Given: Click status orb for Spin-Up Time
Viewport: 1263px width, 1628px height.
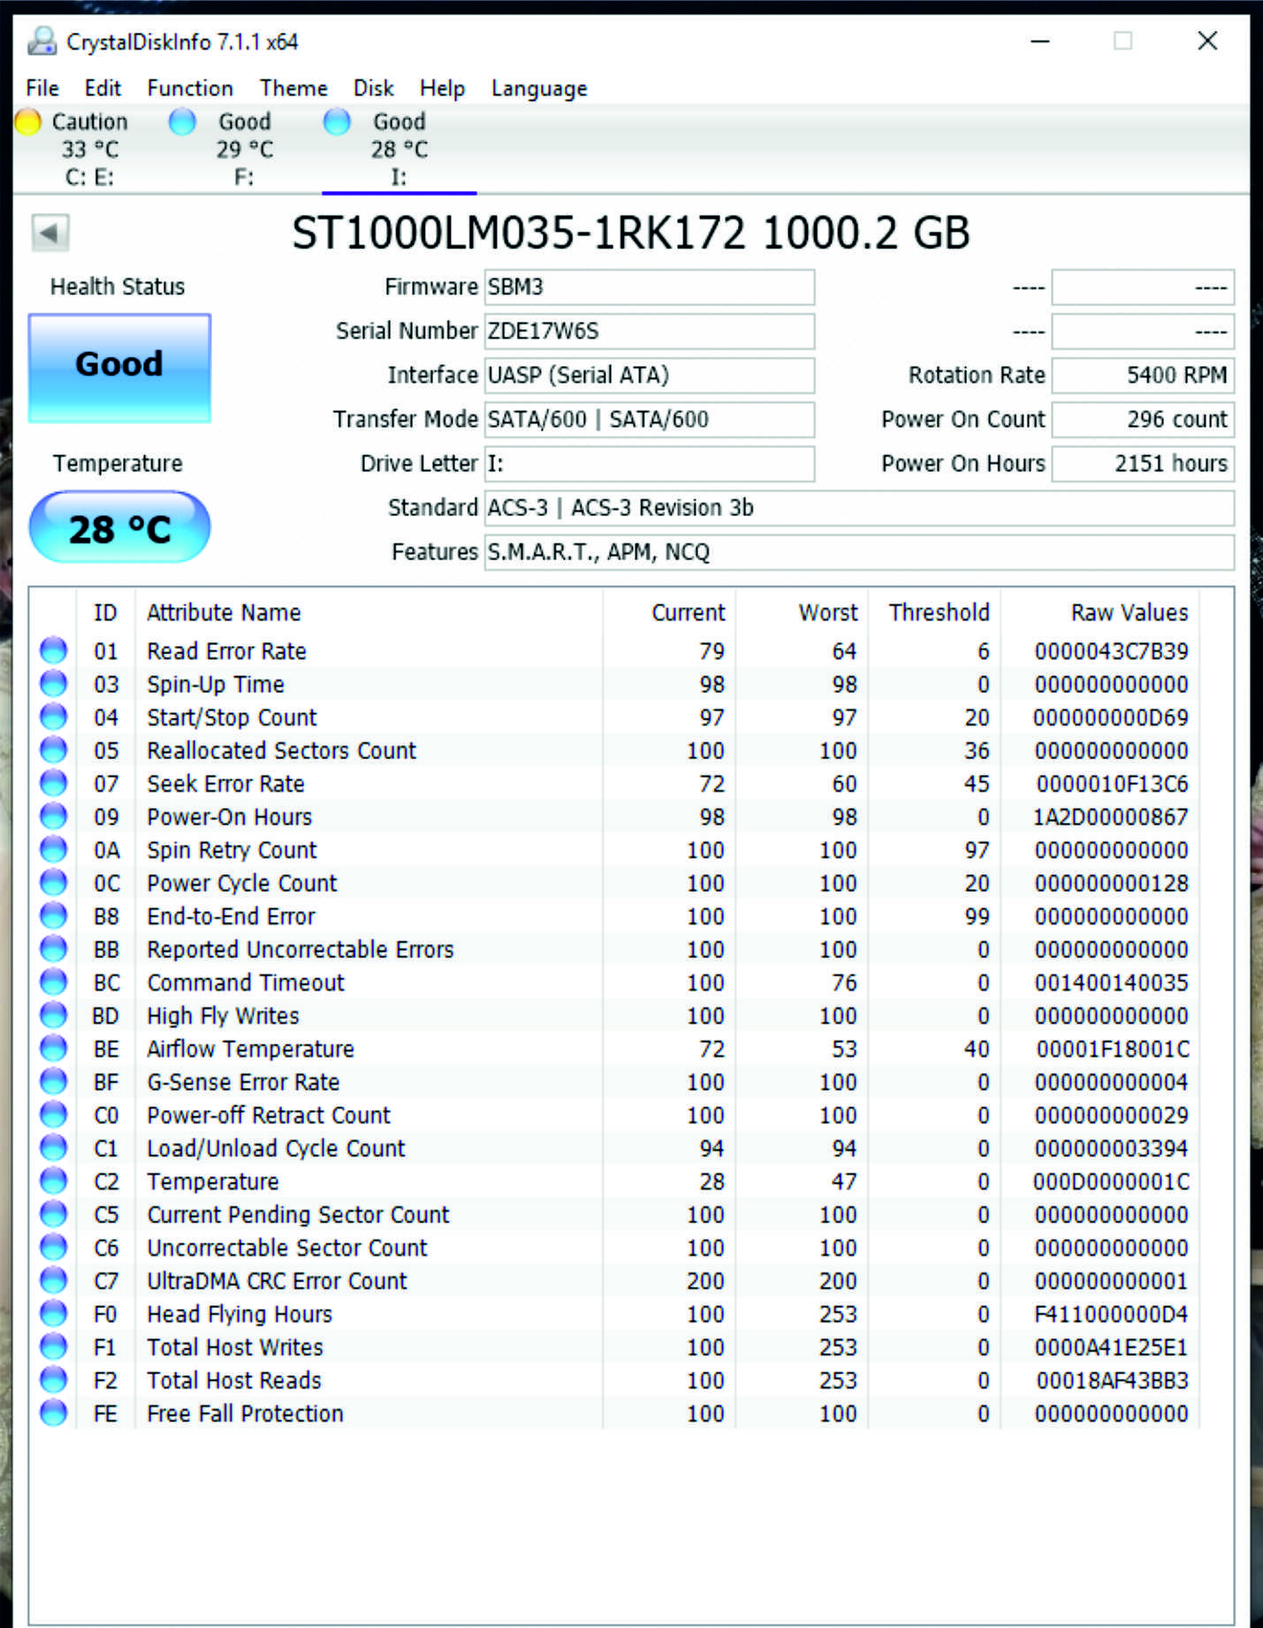Looking at the screenshot, I should [54, 683].
